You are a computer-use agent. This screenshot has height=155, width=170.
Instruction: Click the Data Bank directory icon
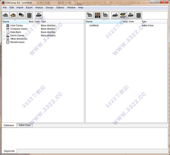pos(8,32)
